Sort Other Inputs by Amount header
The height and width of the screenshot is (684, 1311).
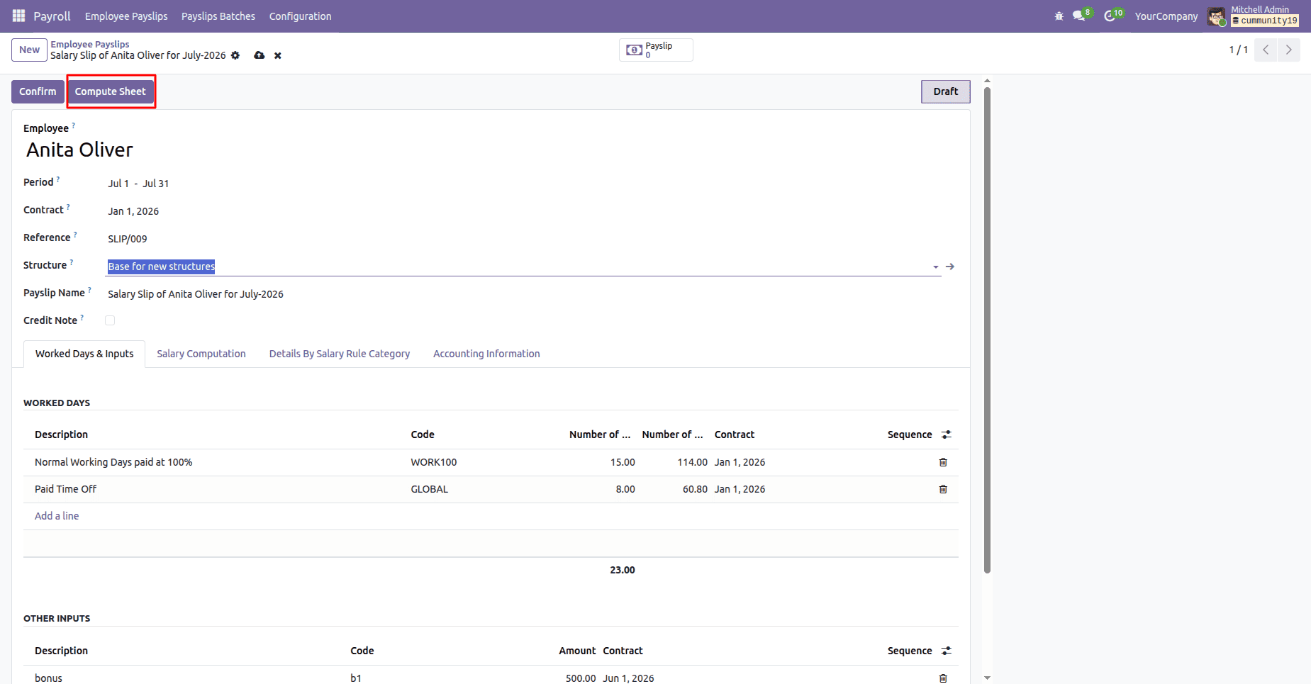pyautogui.click(x=577, y=651)
